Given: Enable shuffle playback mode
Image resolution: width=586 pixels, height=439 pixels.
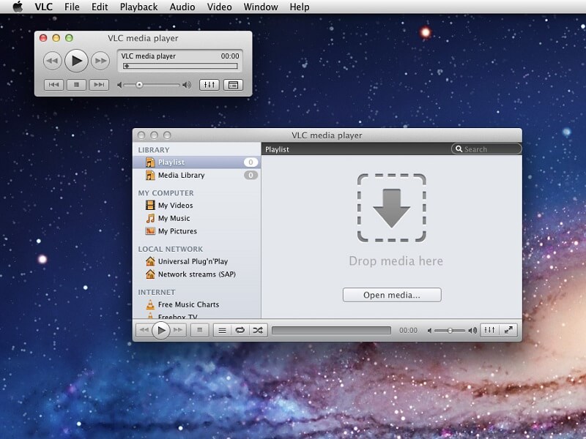Looking at the screenshot, I should 258,330.
